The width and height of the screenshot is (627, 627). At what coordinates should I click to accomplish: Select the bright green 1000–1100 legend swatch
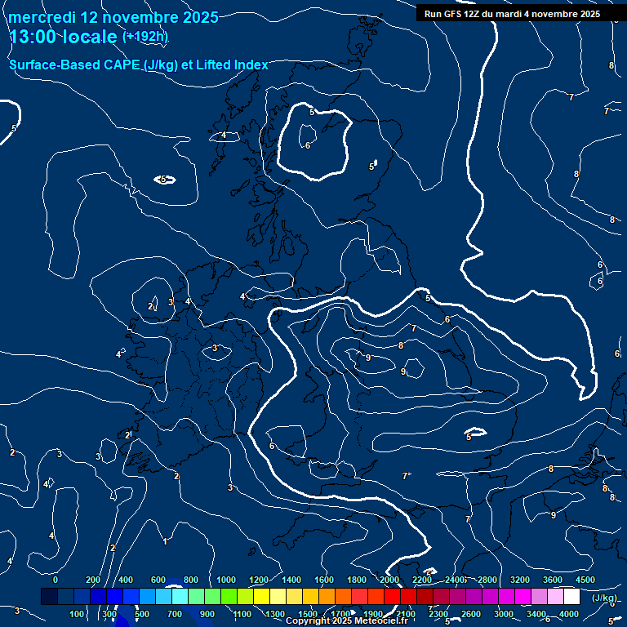coord(229,596)
